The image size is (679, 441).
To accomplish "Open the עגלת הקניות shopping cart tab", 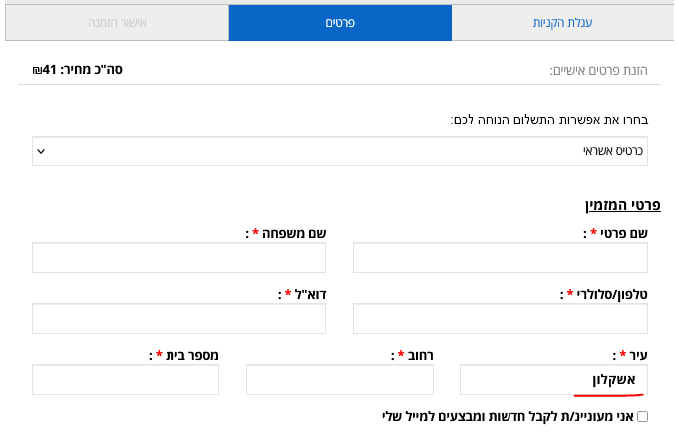I will (562, 22).
